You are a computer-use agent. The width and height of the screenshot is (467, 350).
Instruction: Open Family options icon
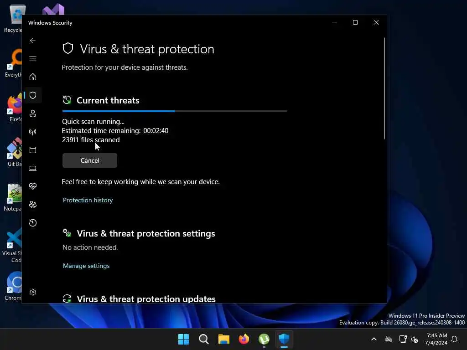(33, 205)
